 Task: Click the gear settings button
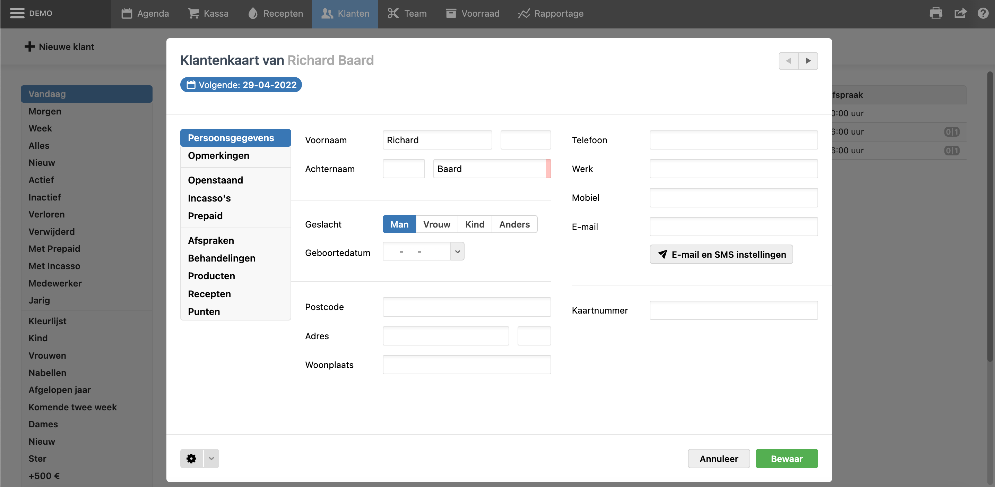click(x=192, y=459)
